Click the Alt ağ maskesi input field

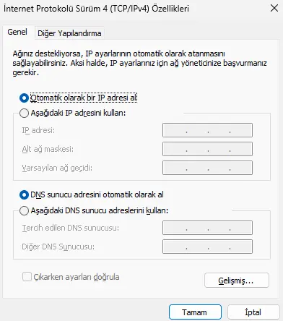point(207,149)
